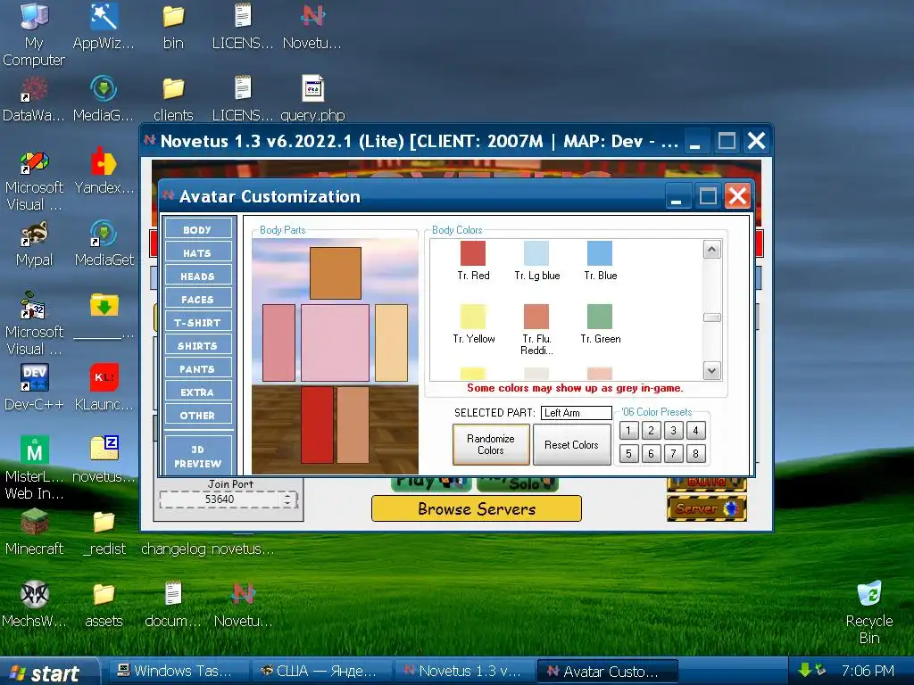Click the Body Colors scroll up arrow
The image size is (914, 685).
[x=711, y=250]
